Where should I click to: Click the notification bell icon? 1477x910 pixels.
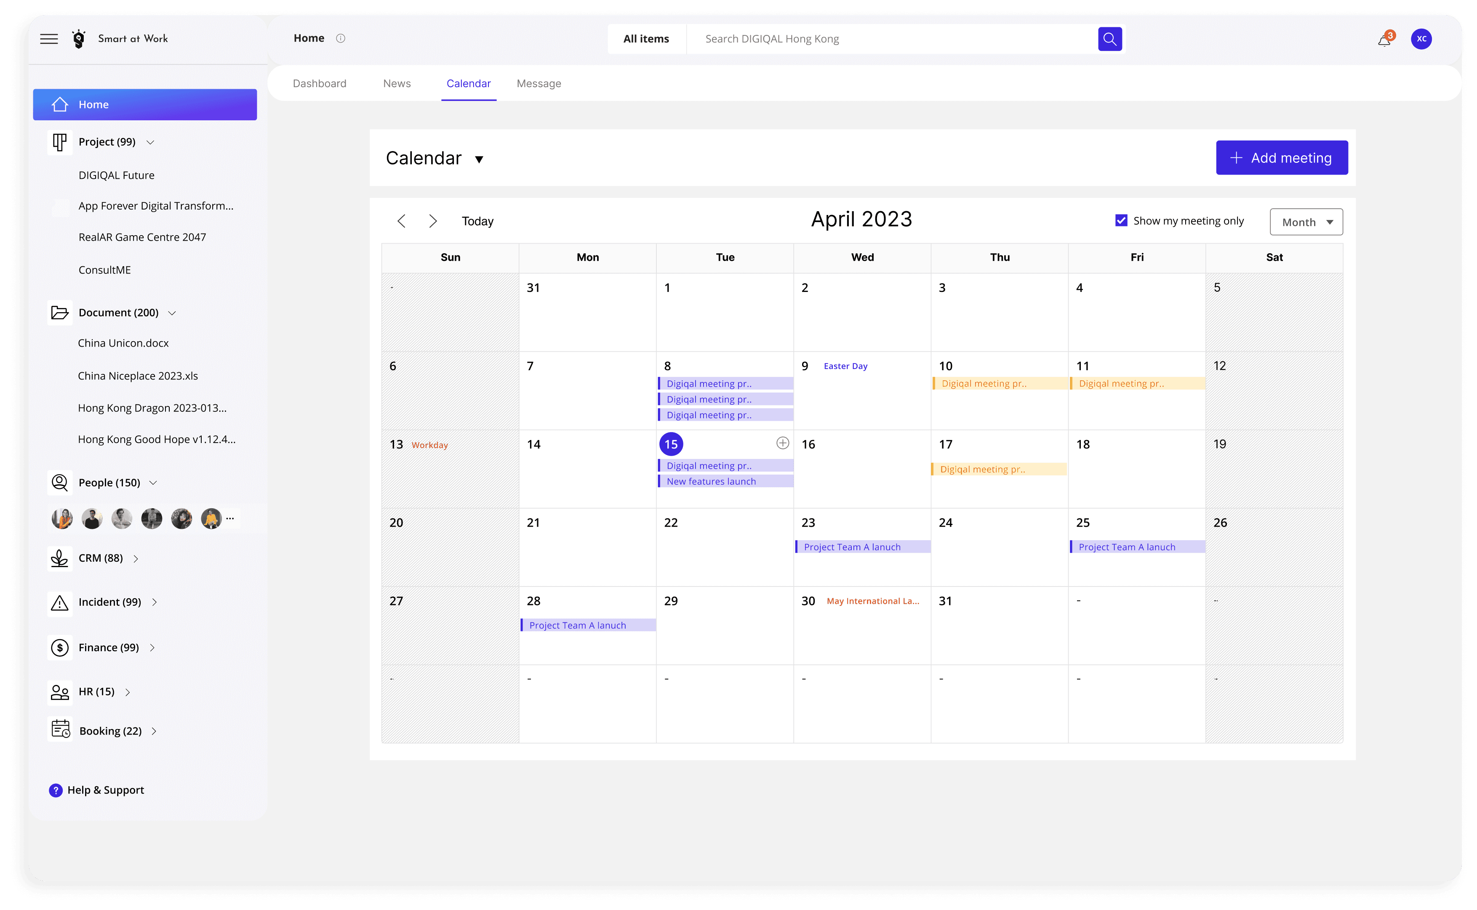click(x=1384, y=40)
